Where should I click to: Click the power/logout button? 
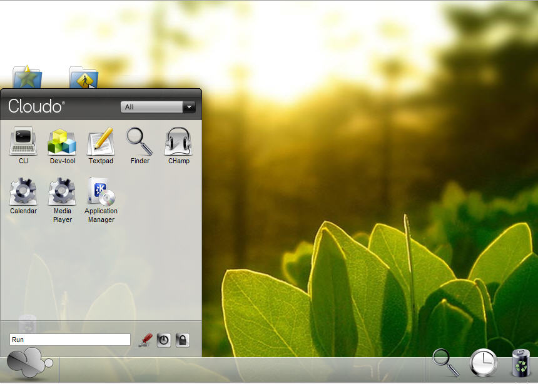[x=164, y=340]
